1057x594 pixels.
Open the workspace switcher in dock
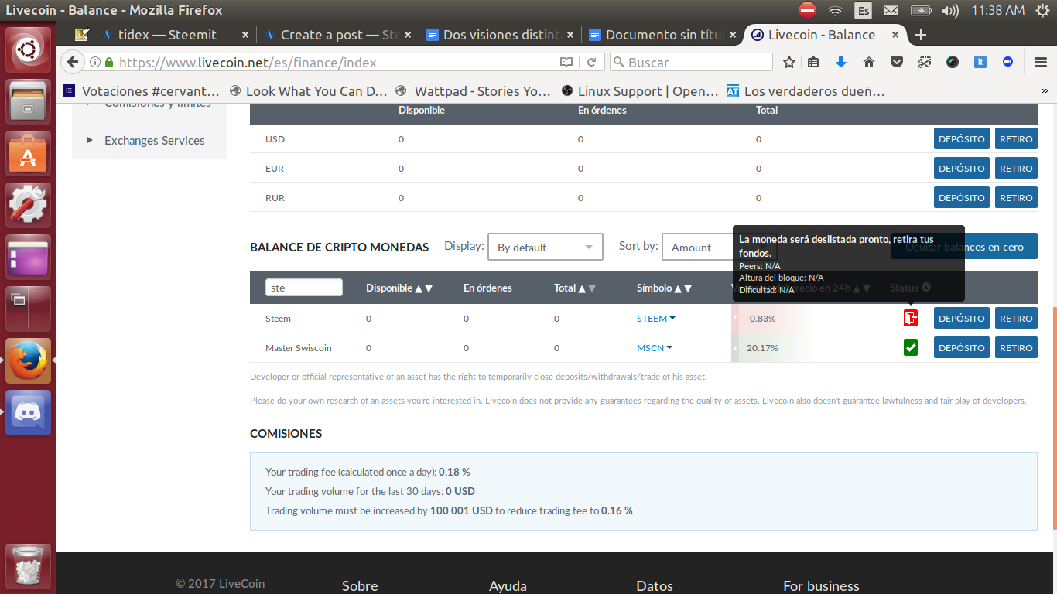pos(29,309)
